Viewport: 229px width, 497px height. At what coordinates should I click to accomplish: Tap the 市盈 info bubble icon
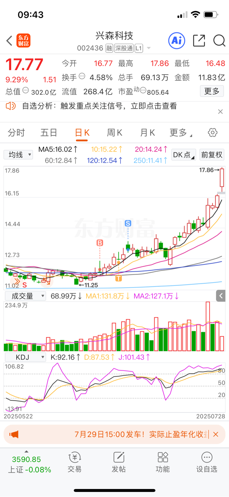point(143,90)
